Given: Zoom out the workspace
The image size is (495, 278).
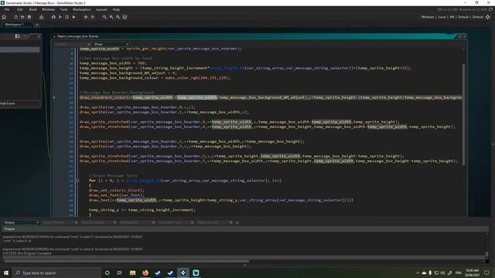Looking at the screenshot, I should pyautogui.click(x=104, y=17).
